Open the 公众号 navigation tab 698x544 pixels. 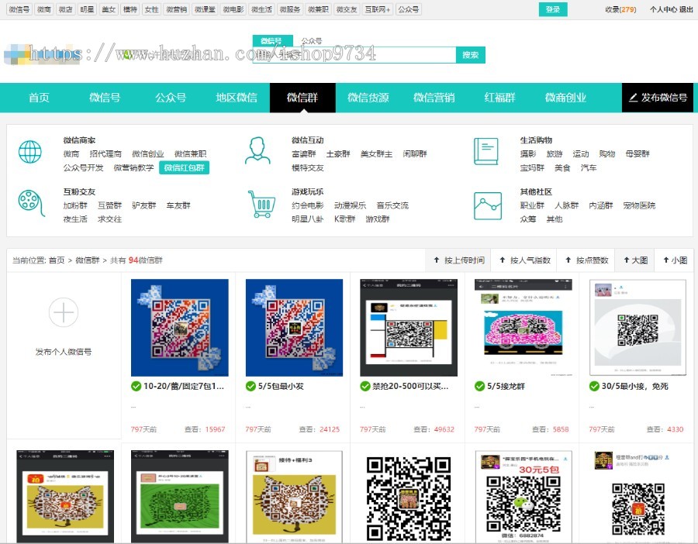(x=171, y=98)
